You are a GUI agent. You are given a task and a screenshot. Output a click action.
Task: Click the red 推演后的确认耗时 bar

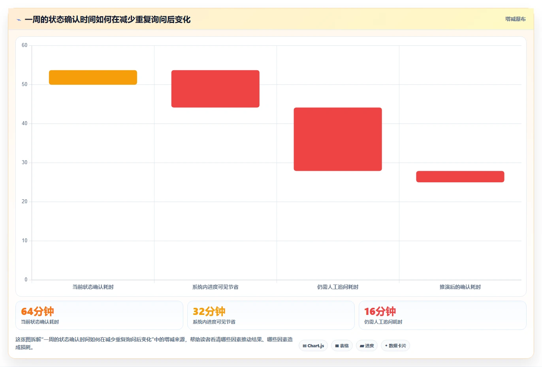[460, 176]
